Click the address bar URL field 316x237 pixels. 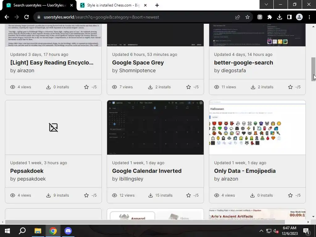coord(135,17)
